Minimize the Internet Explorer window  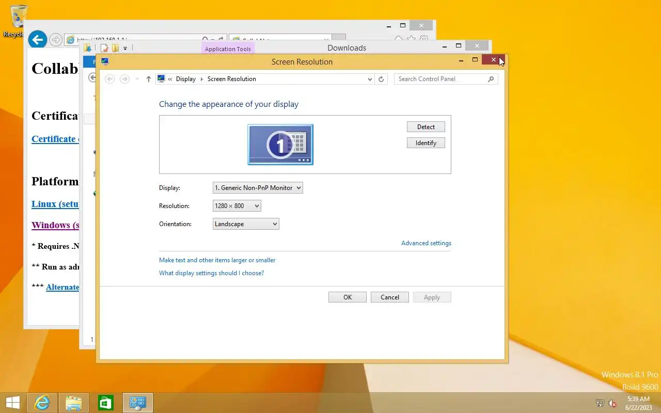click(389, 25)
